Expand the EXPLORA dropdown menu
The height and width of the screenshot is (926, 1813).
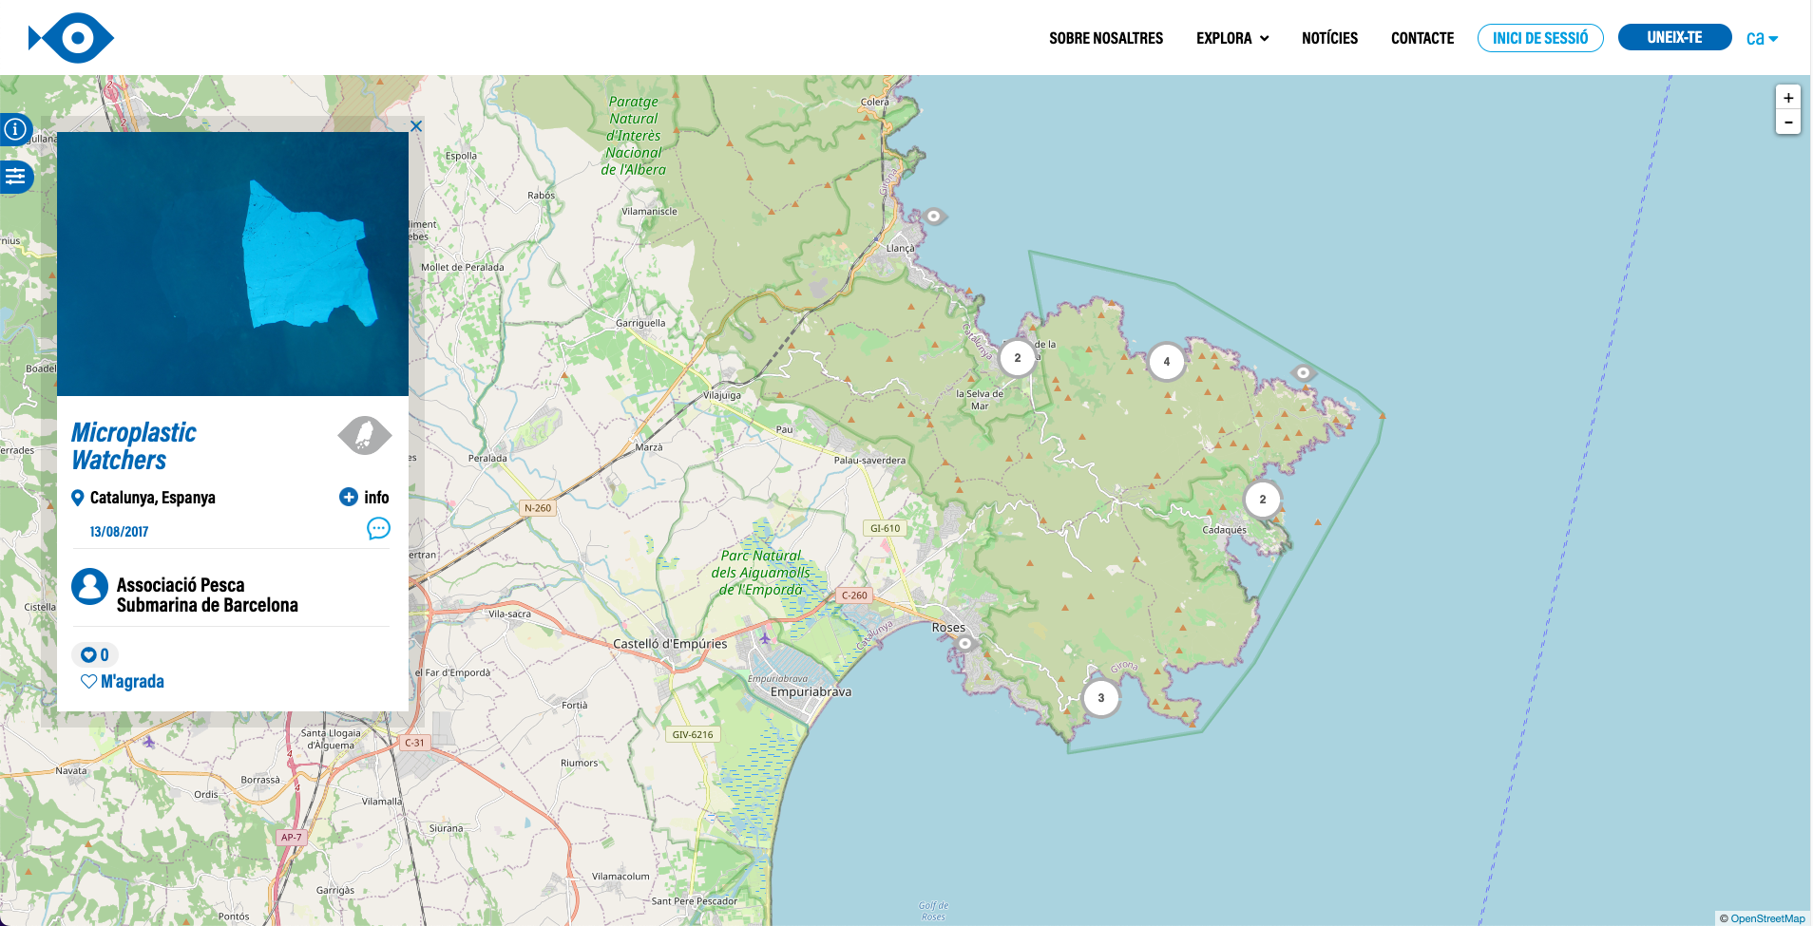pyautogui.click(x=1232, y=38)
